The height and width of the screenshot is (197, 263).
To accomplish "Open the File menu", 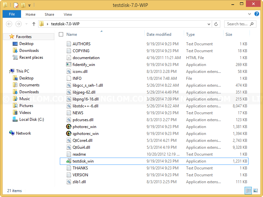I will pos(12,14).
